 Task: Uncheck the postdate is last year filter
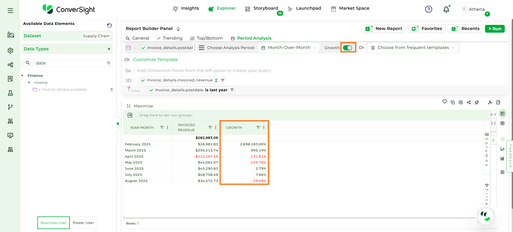pos(151,90)
